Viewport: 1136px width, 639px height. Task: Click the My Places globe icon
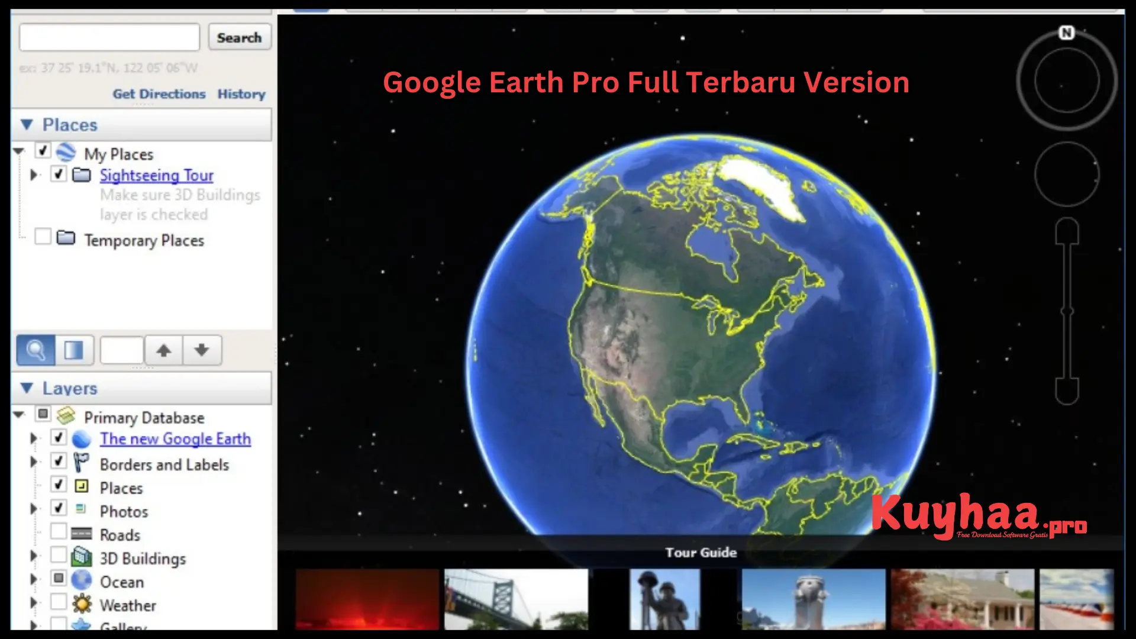click(66, 153)
